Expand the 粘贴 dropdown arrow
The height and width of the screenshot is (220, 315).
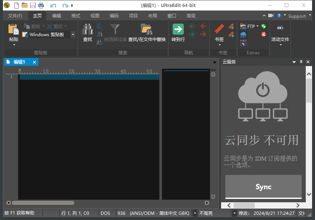tap(14, 45)
